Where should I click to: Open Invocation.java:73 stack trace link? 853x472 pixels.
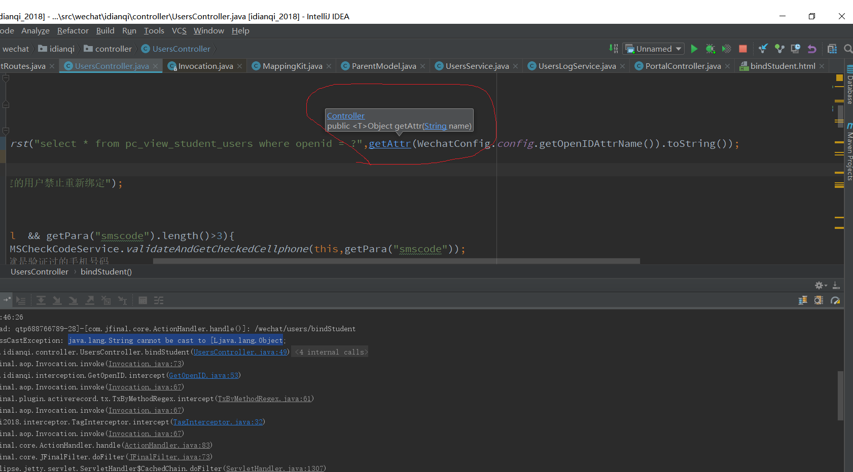pos(145,364)
